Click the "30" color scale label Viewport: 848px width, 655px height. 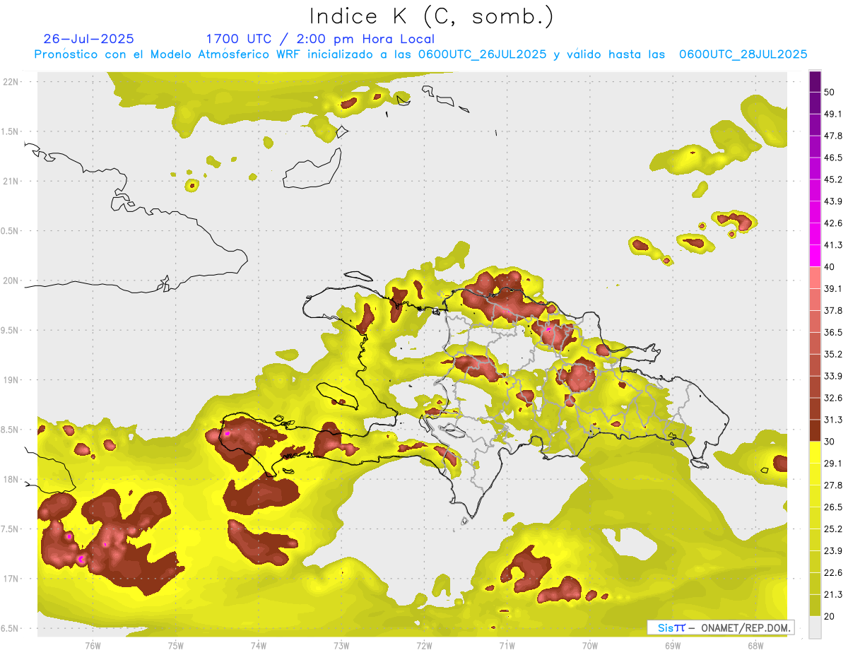[830, 442]
